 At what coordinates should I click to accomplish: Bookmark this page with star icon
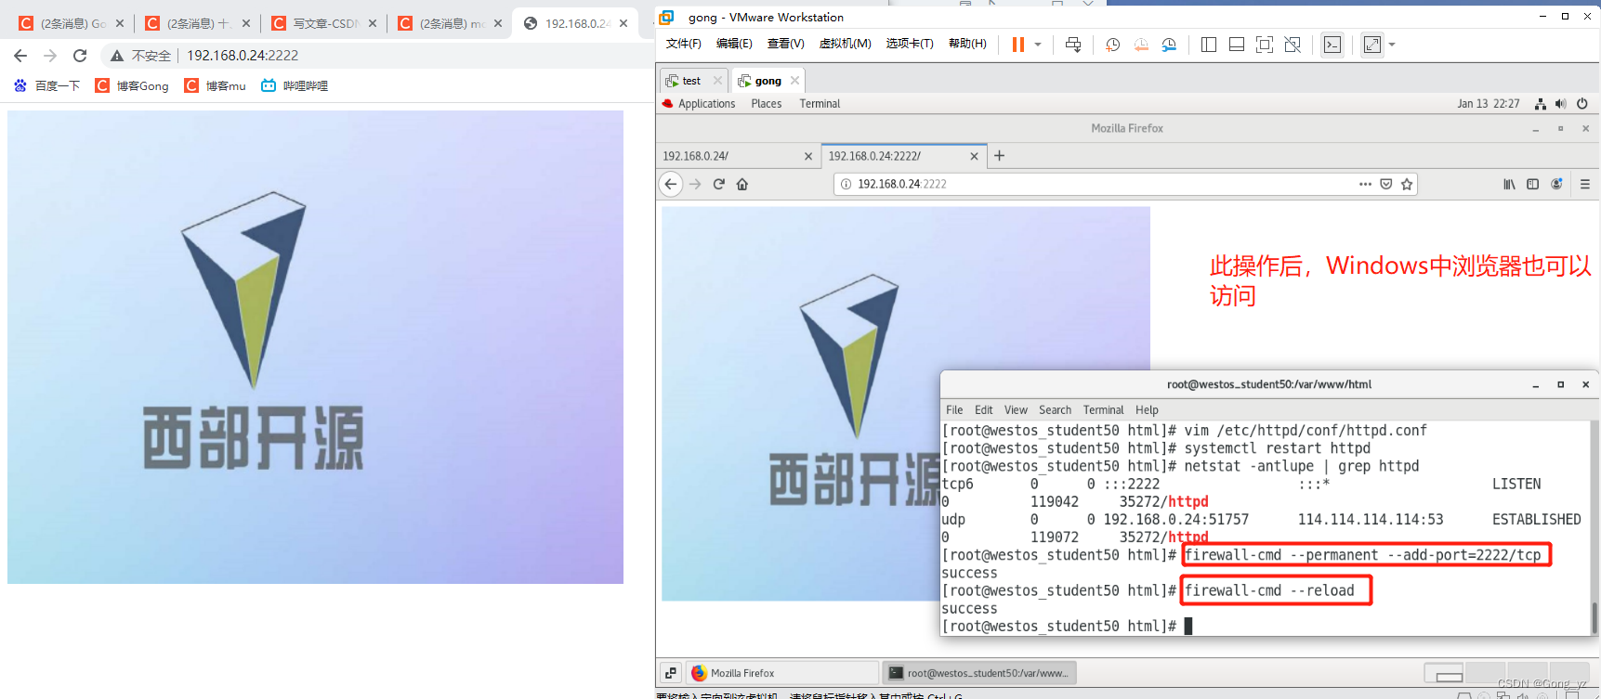point(1407,184)
